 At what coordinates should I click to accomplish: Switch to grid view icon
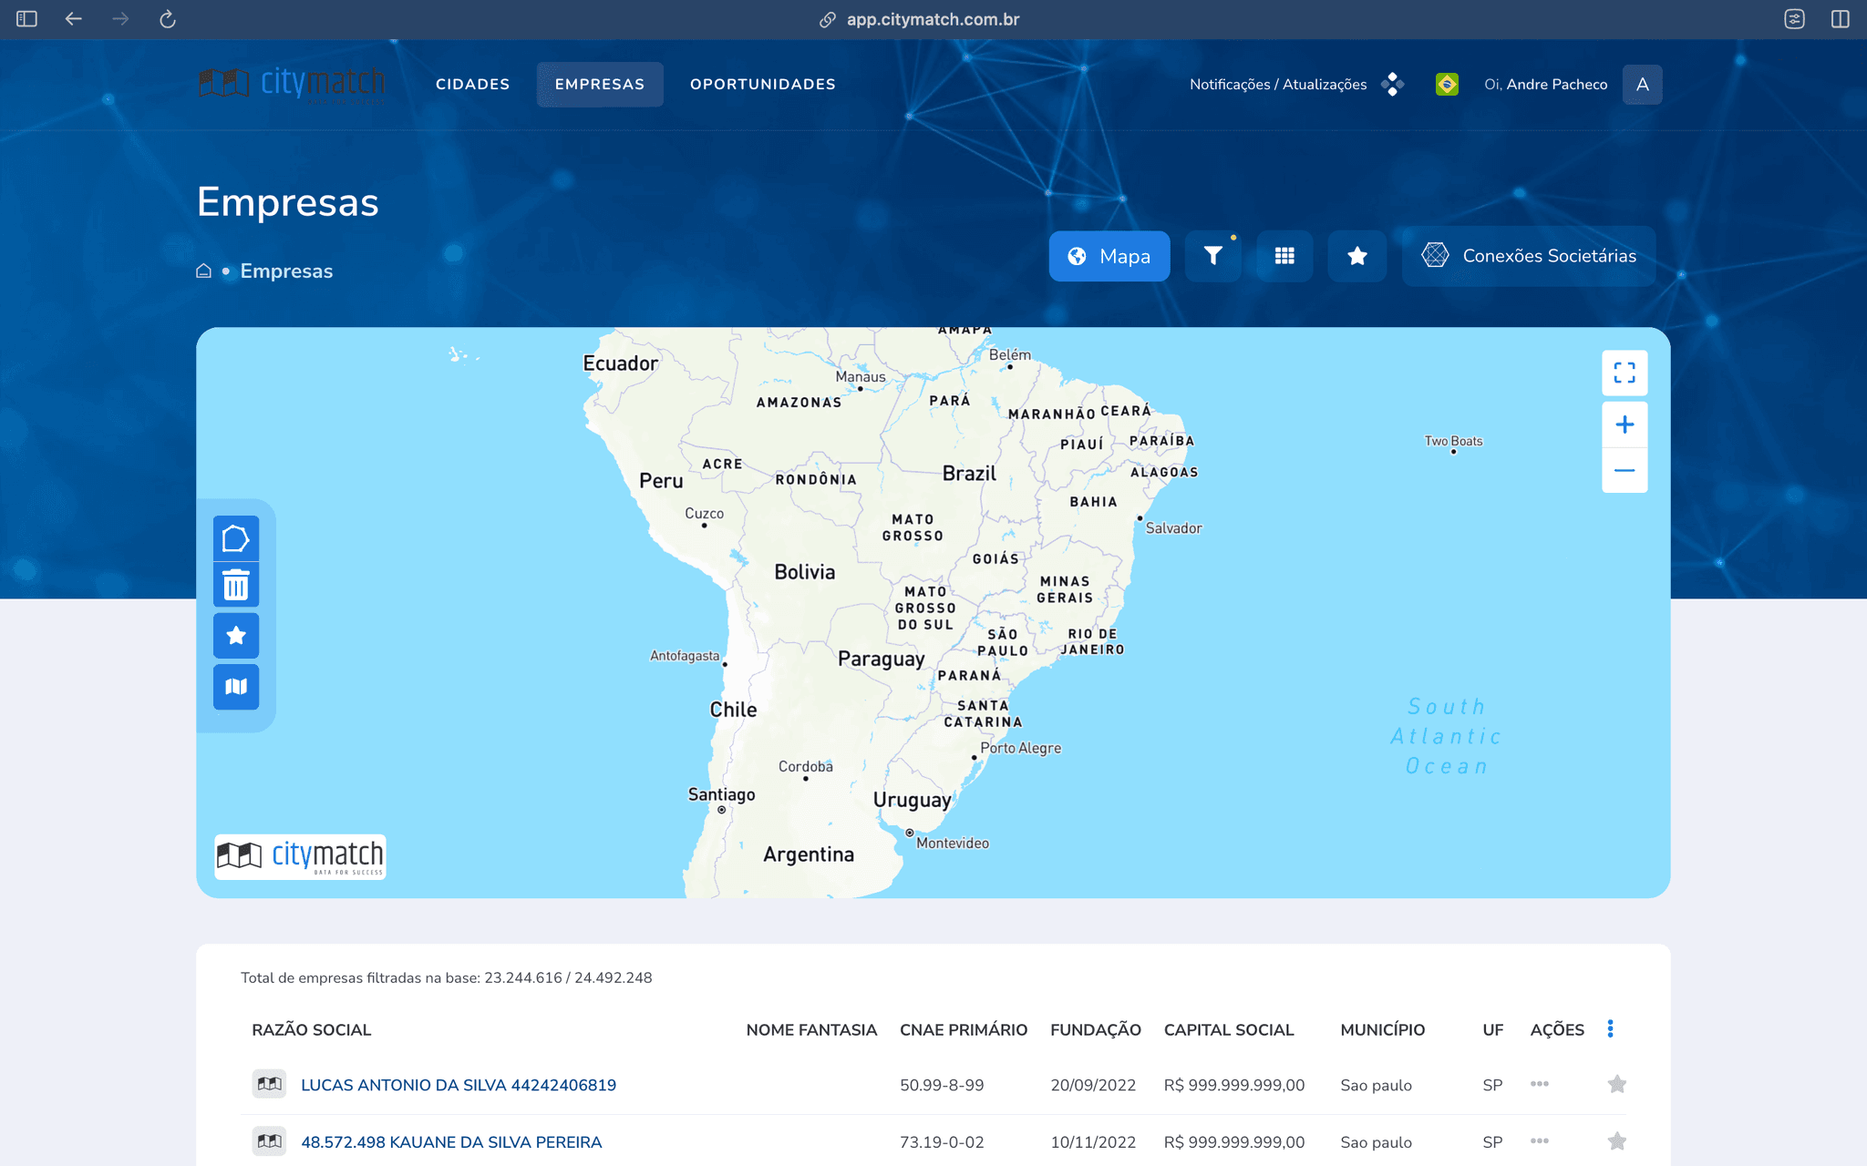[x=1284, y=256]
